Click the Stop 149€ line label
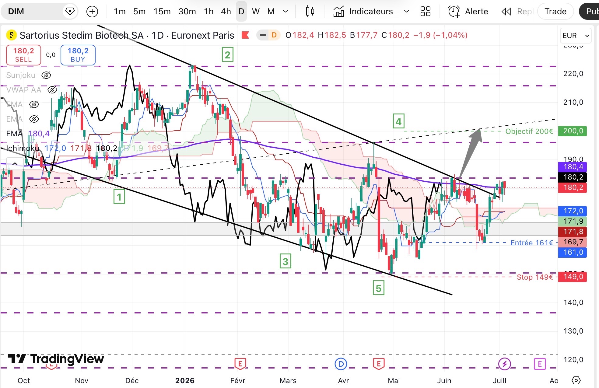The height and width of the screenshot is (388, 599). [535, 277]
